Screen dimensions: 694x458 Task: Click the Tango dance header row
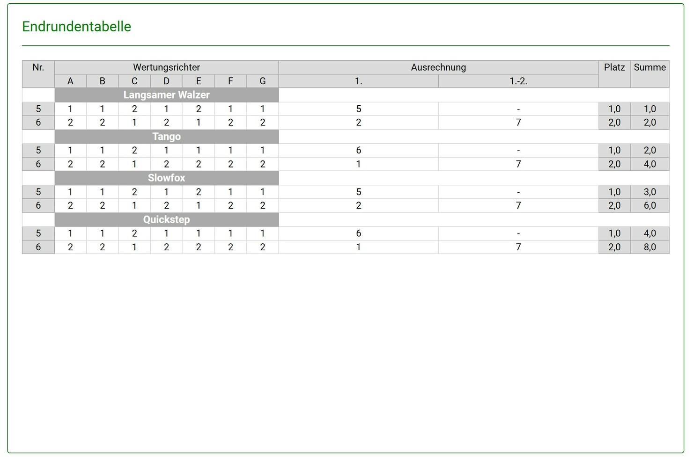coord(166,137)
